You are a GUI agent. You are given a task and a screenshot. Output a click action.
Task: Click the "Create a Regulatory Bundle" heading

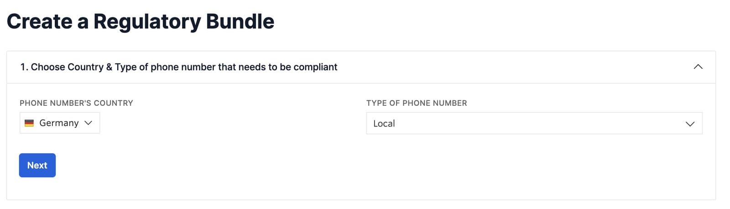coord(141,21)
